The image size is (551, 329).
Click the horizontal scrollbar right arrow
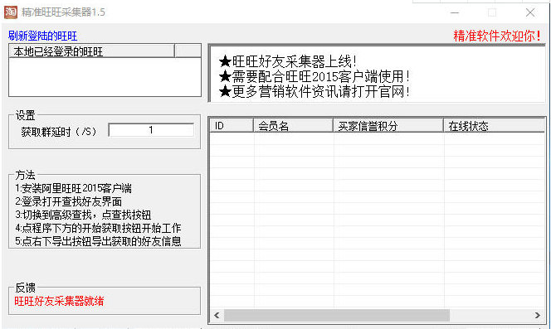pos(538,315)
